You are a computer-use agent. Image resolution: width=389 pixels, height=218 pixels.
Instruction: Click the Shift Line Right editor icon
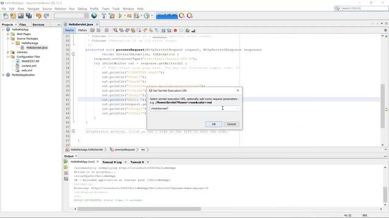click(x=169, y=30)
